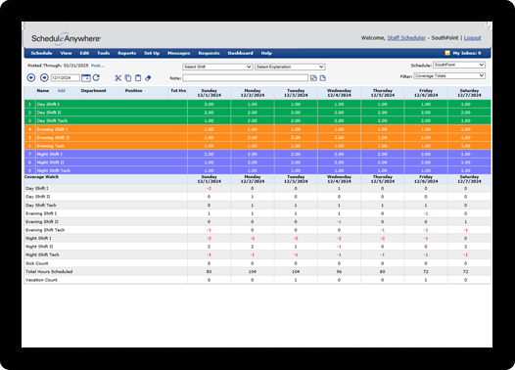This screenshot has height=370, width=515.
Task: Select the Night Shift Tech row name
Action: point(54,170)
